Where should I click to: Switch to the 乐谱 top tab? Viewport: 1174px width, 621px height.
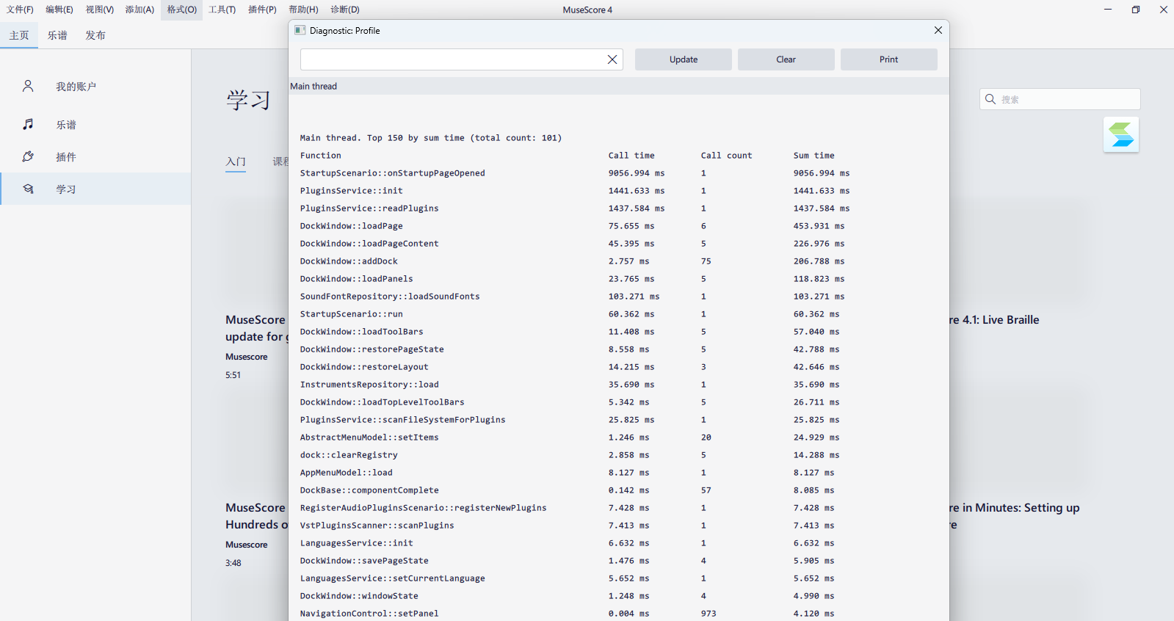click(x=57, y=35)
